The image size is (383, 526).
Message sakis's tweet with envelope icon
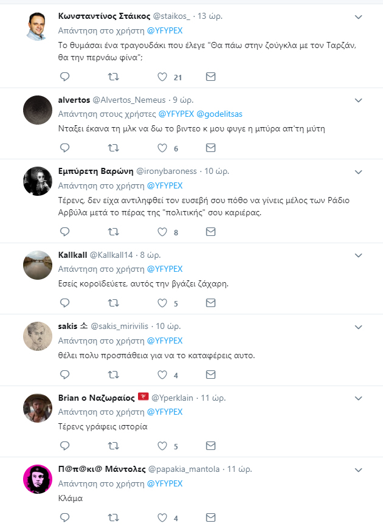[210, 375]
